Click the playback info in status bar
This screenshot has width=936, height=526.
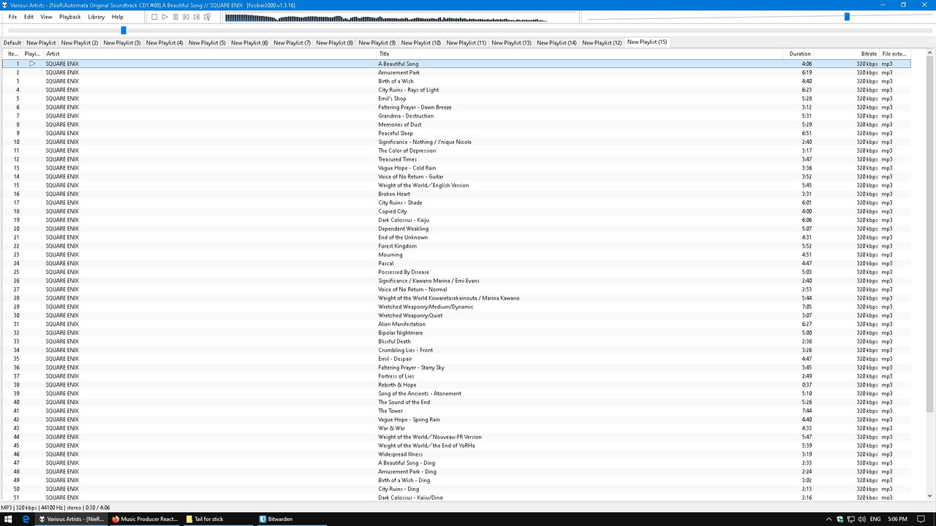(x=54, y=508)
